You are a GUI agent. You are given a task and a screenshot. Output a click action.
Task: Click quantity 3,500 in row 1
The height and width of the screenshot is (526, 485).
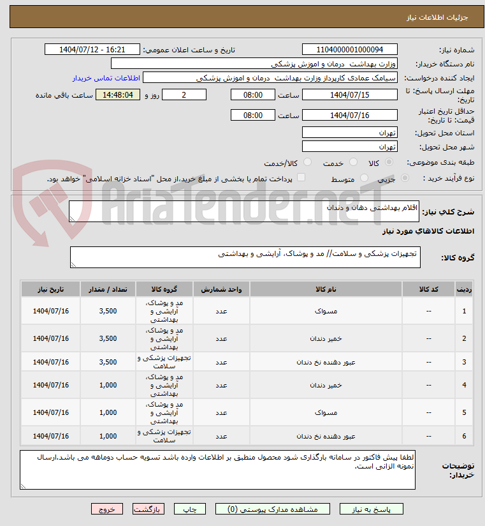pos(108,311)
